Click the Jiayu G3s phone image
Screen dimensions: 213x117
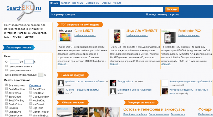[x=117, y=36]
